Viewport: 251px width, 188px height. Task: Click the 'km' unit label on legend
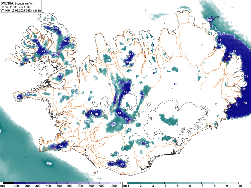click(125, 186)
